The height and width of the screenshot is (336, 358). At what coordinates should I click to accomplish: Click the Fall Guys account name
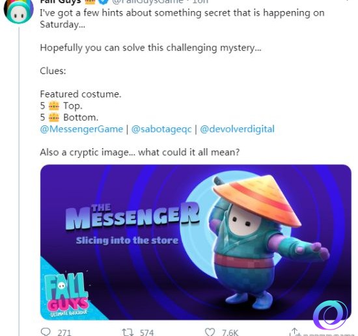(61, 2)
